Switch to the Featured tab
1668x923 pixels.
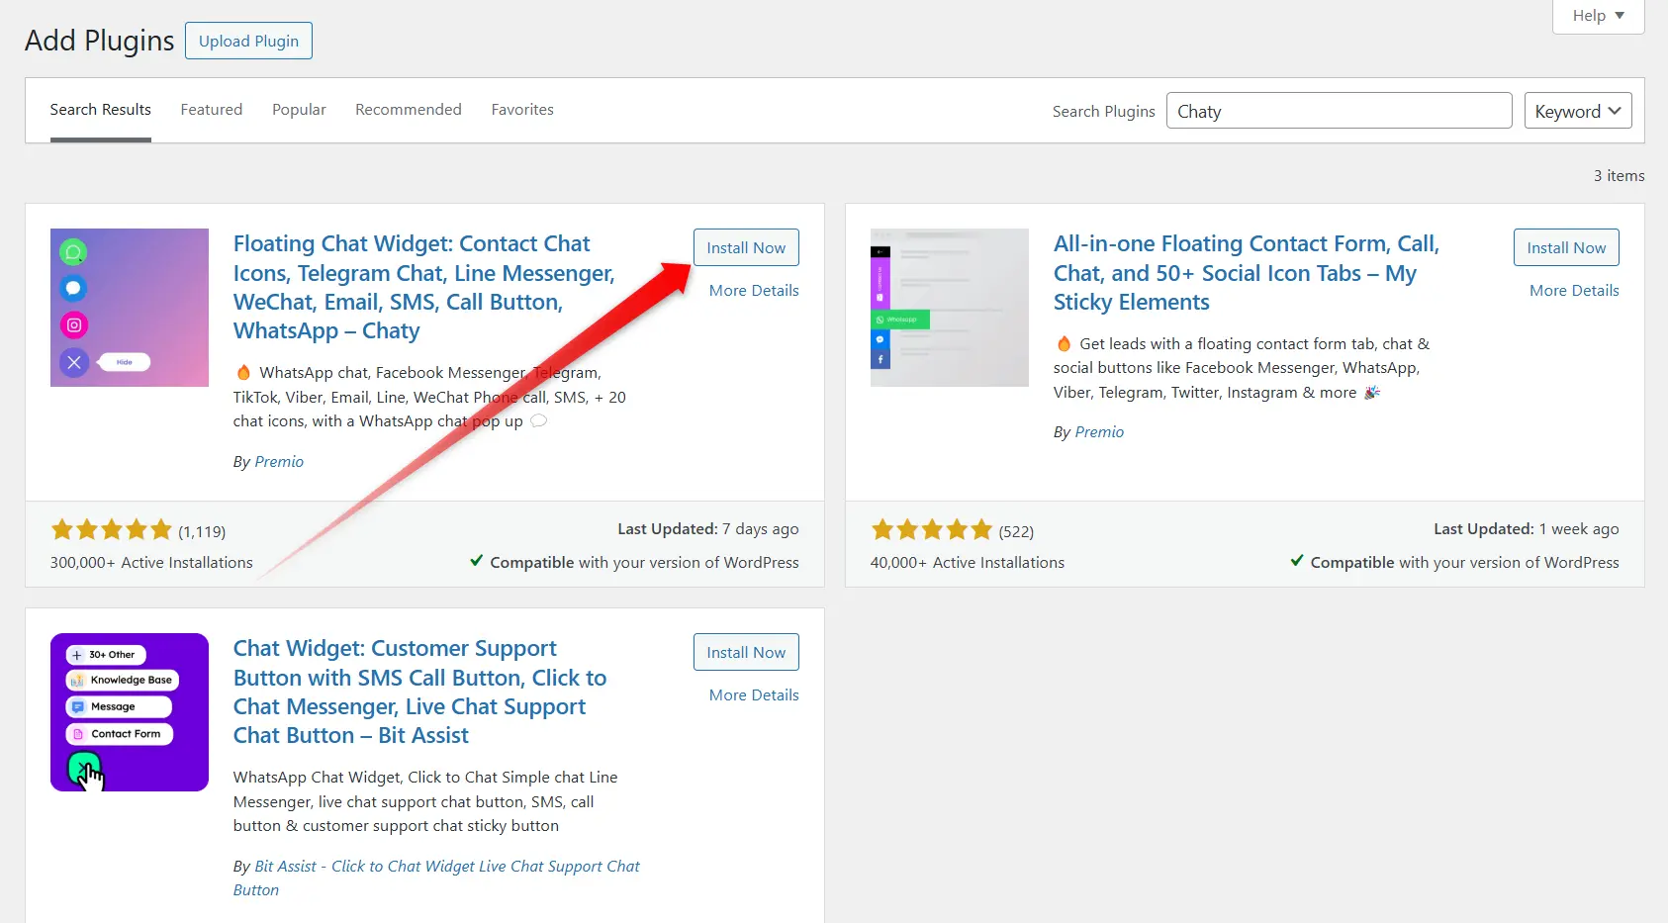tap(212, 110)
